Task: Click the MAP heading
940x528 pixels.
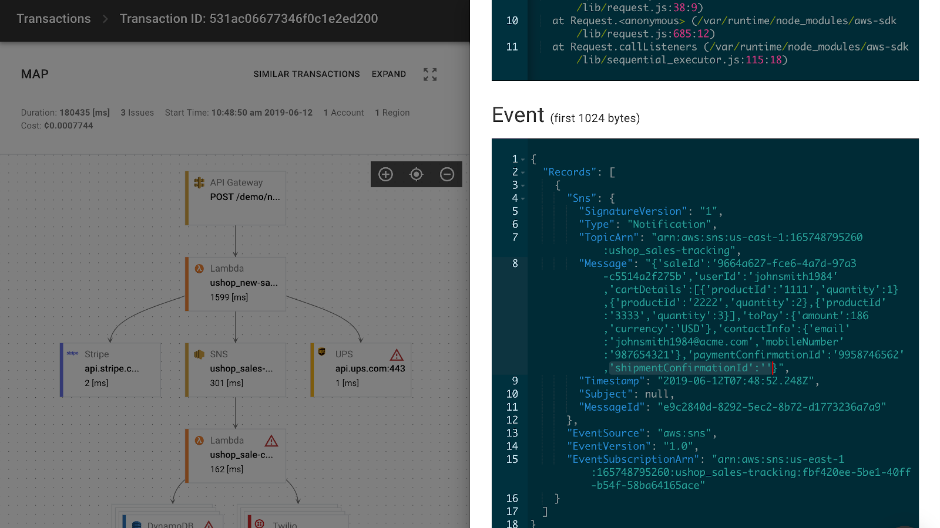Action: [x=35, y=74]
